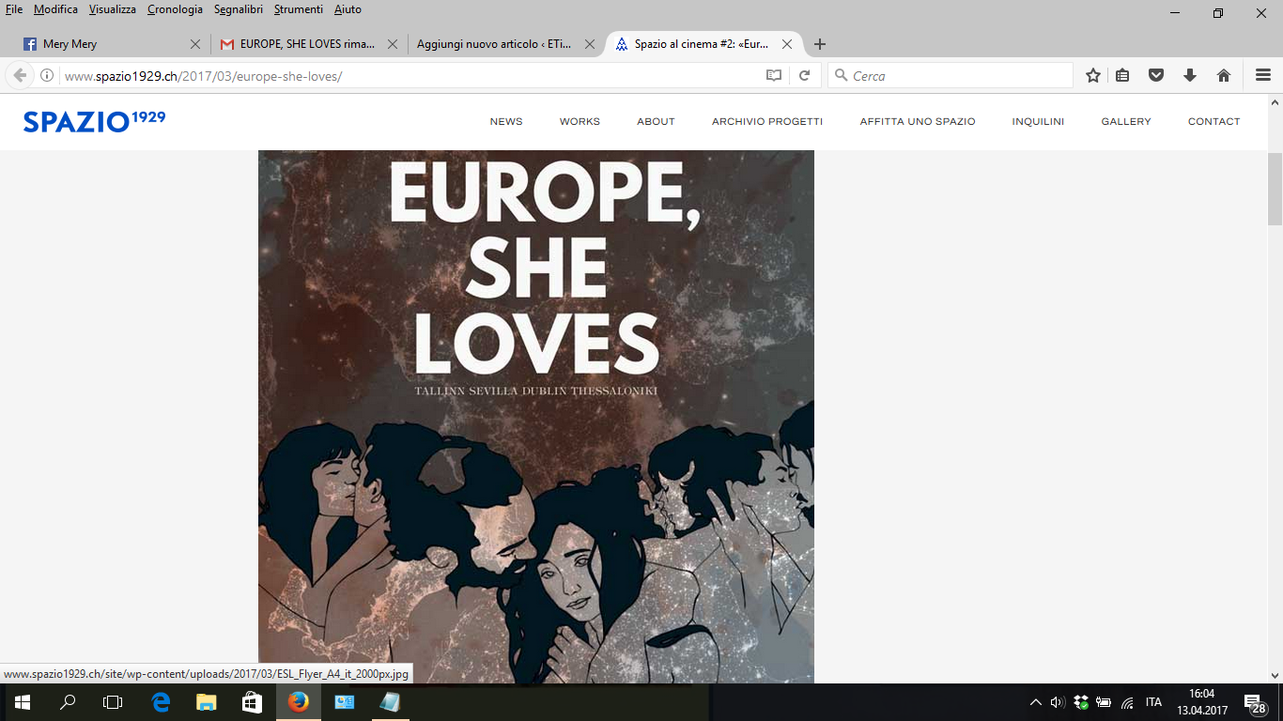The height and width of the screenshot is (721, 1283).
Task: Toggle Reader View icon in address bar
Action: [x=774, y=75]
